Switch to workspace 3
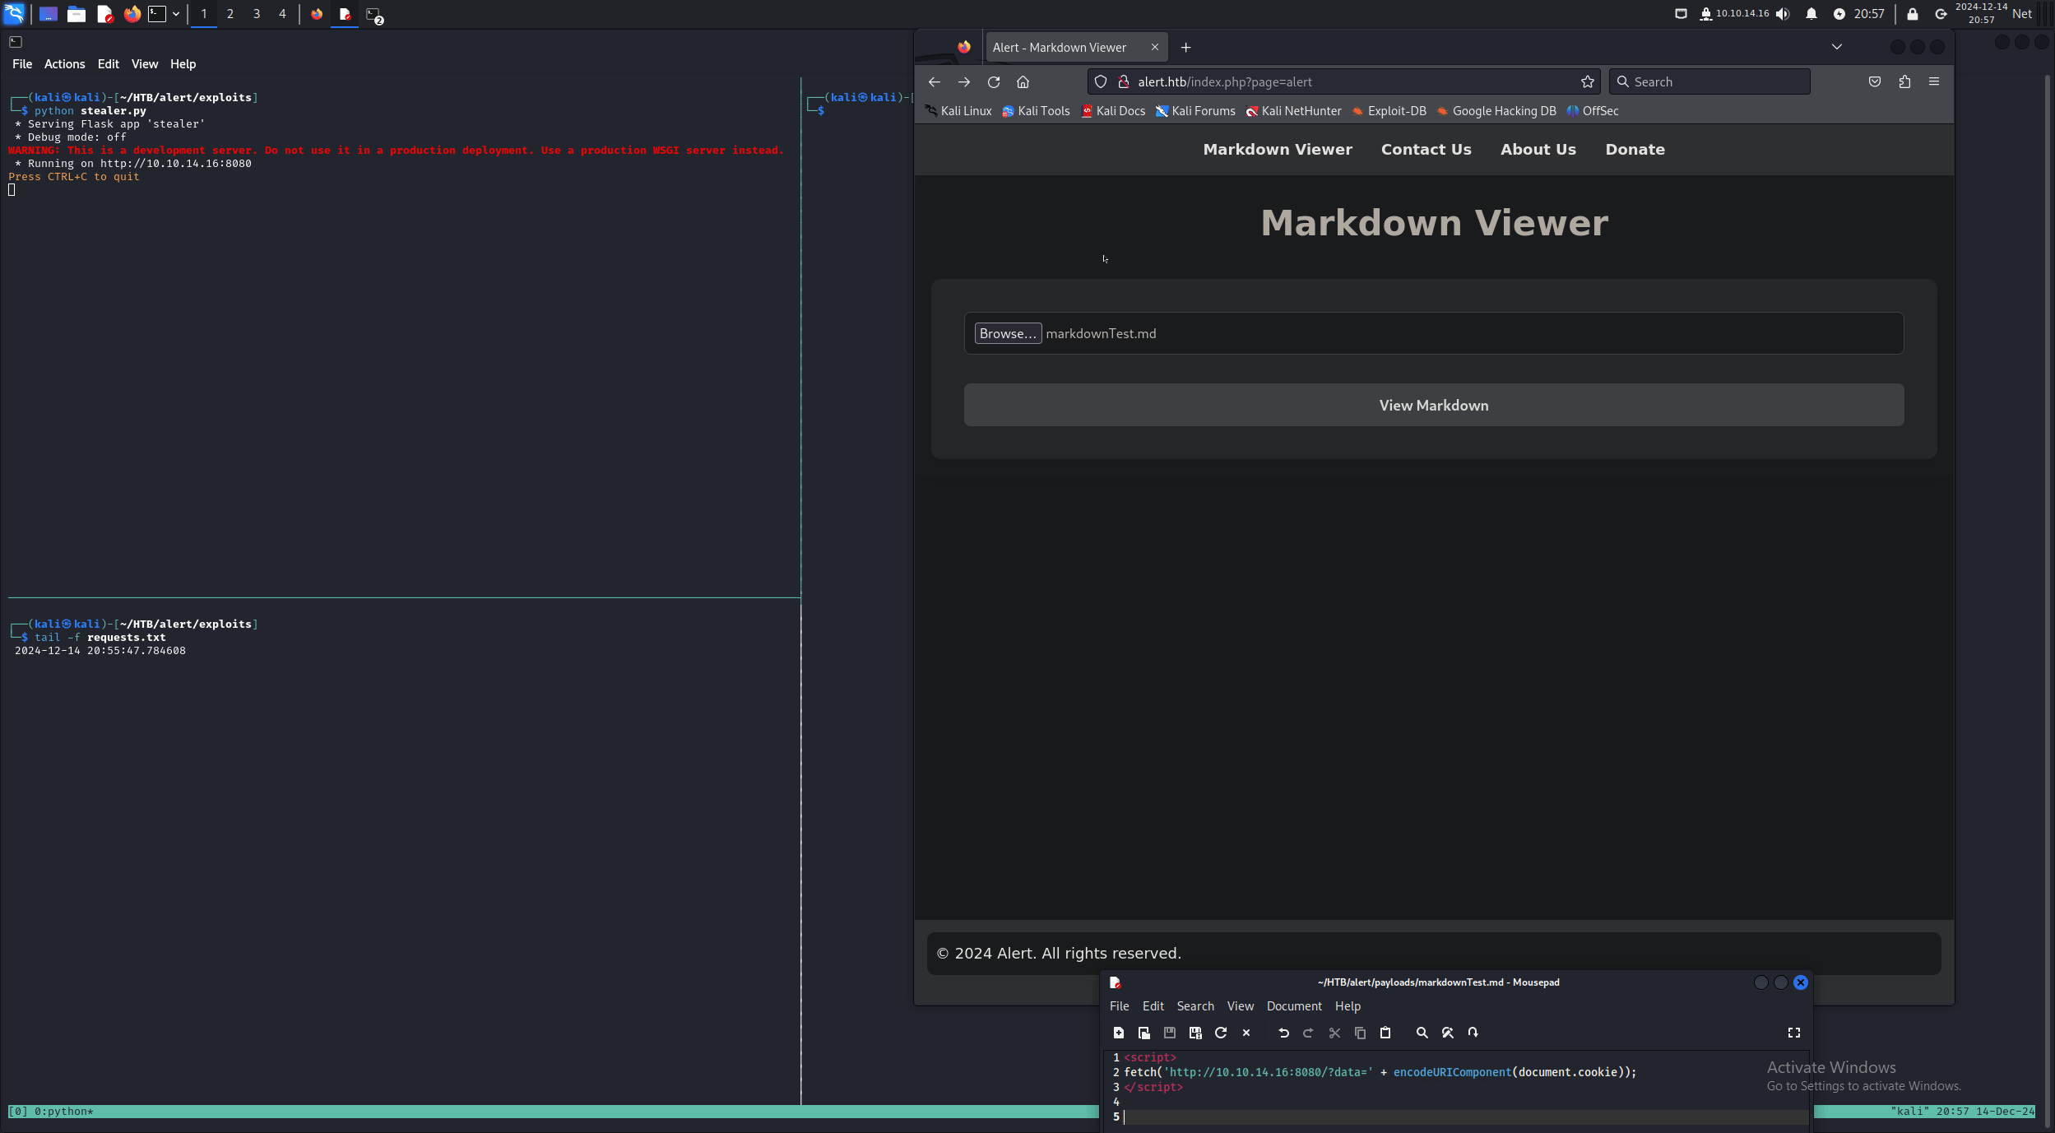 tap(257, 14)
